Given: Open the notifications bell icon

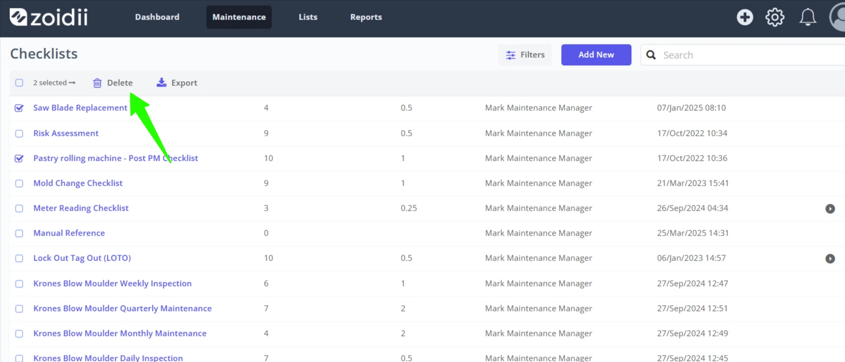Looking at the screenshot, I should pyautogui.click(x=808, y=17).
